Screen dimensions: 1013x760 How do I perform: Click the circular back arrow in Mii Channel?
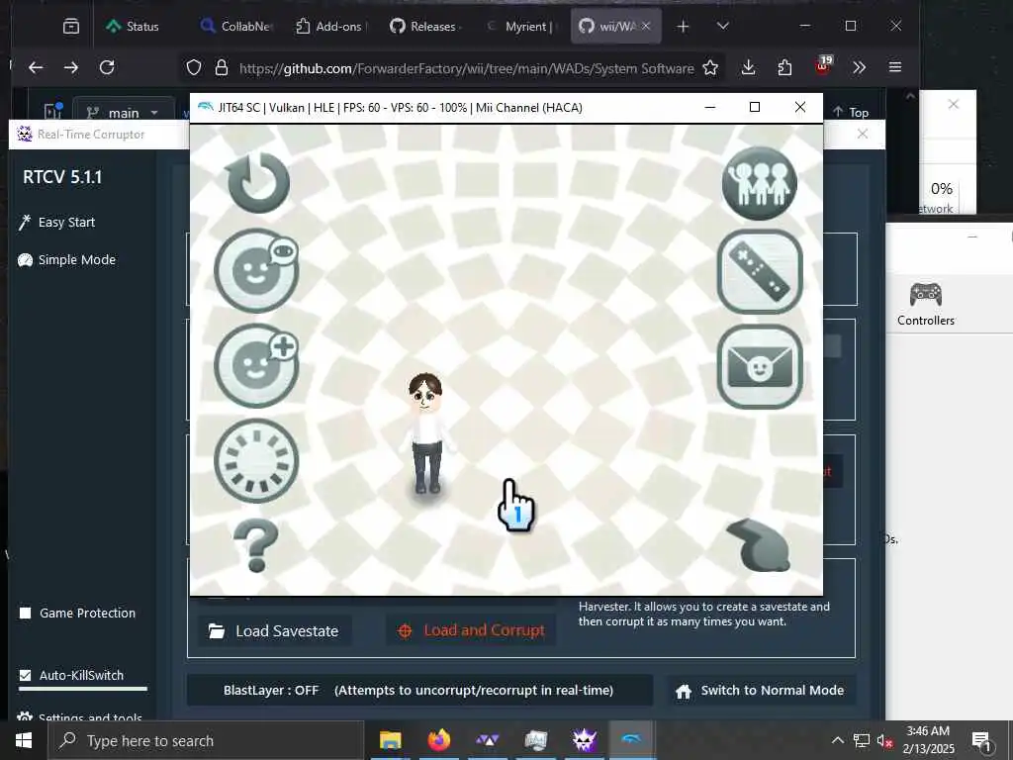click(258, 183)
